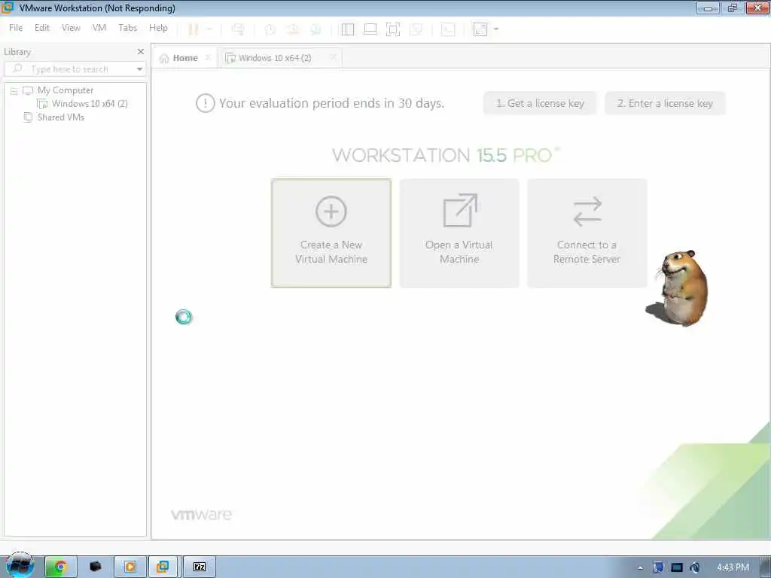Viewport: 771px width, 578px height.
Task: Click Open a Virtual Machine tile
Action: click(x=459, y=233)
